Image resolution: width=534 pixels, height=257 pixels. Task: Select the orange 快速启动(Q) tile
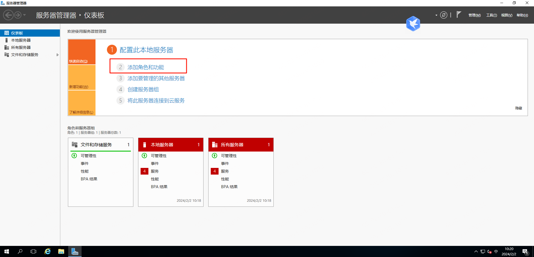tap(82, 52)
